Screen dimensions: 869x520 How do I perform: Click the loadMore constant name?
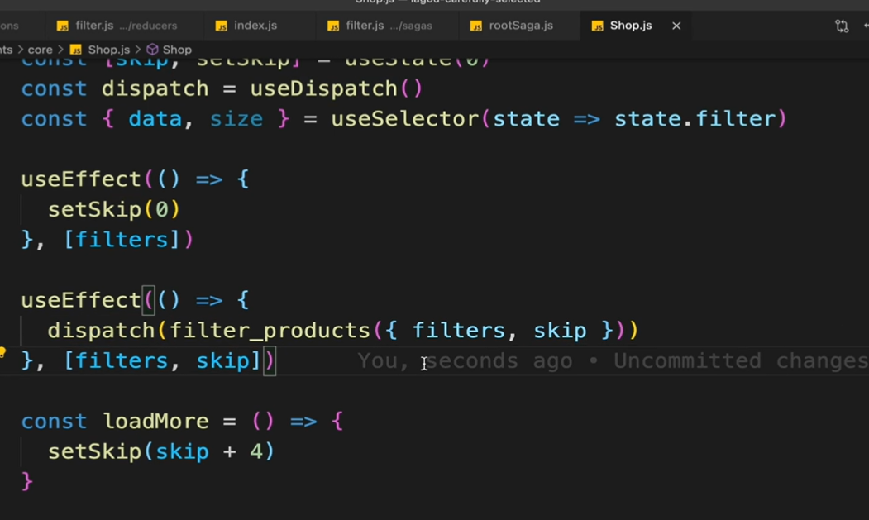tap(155, 422)
